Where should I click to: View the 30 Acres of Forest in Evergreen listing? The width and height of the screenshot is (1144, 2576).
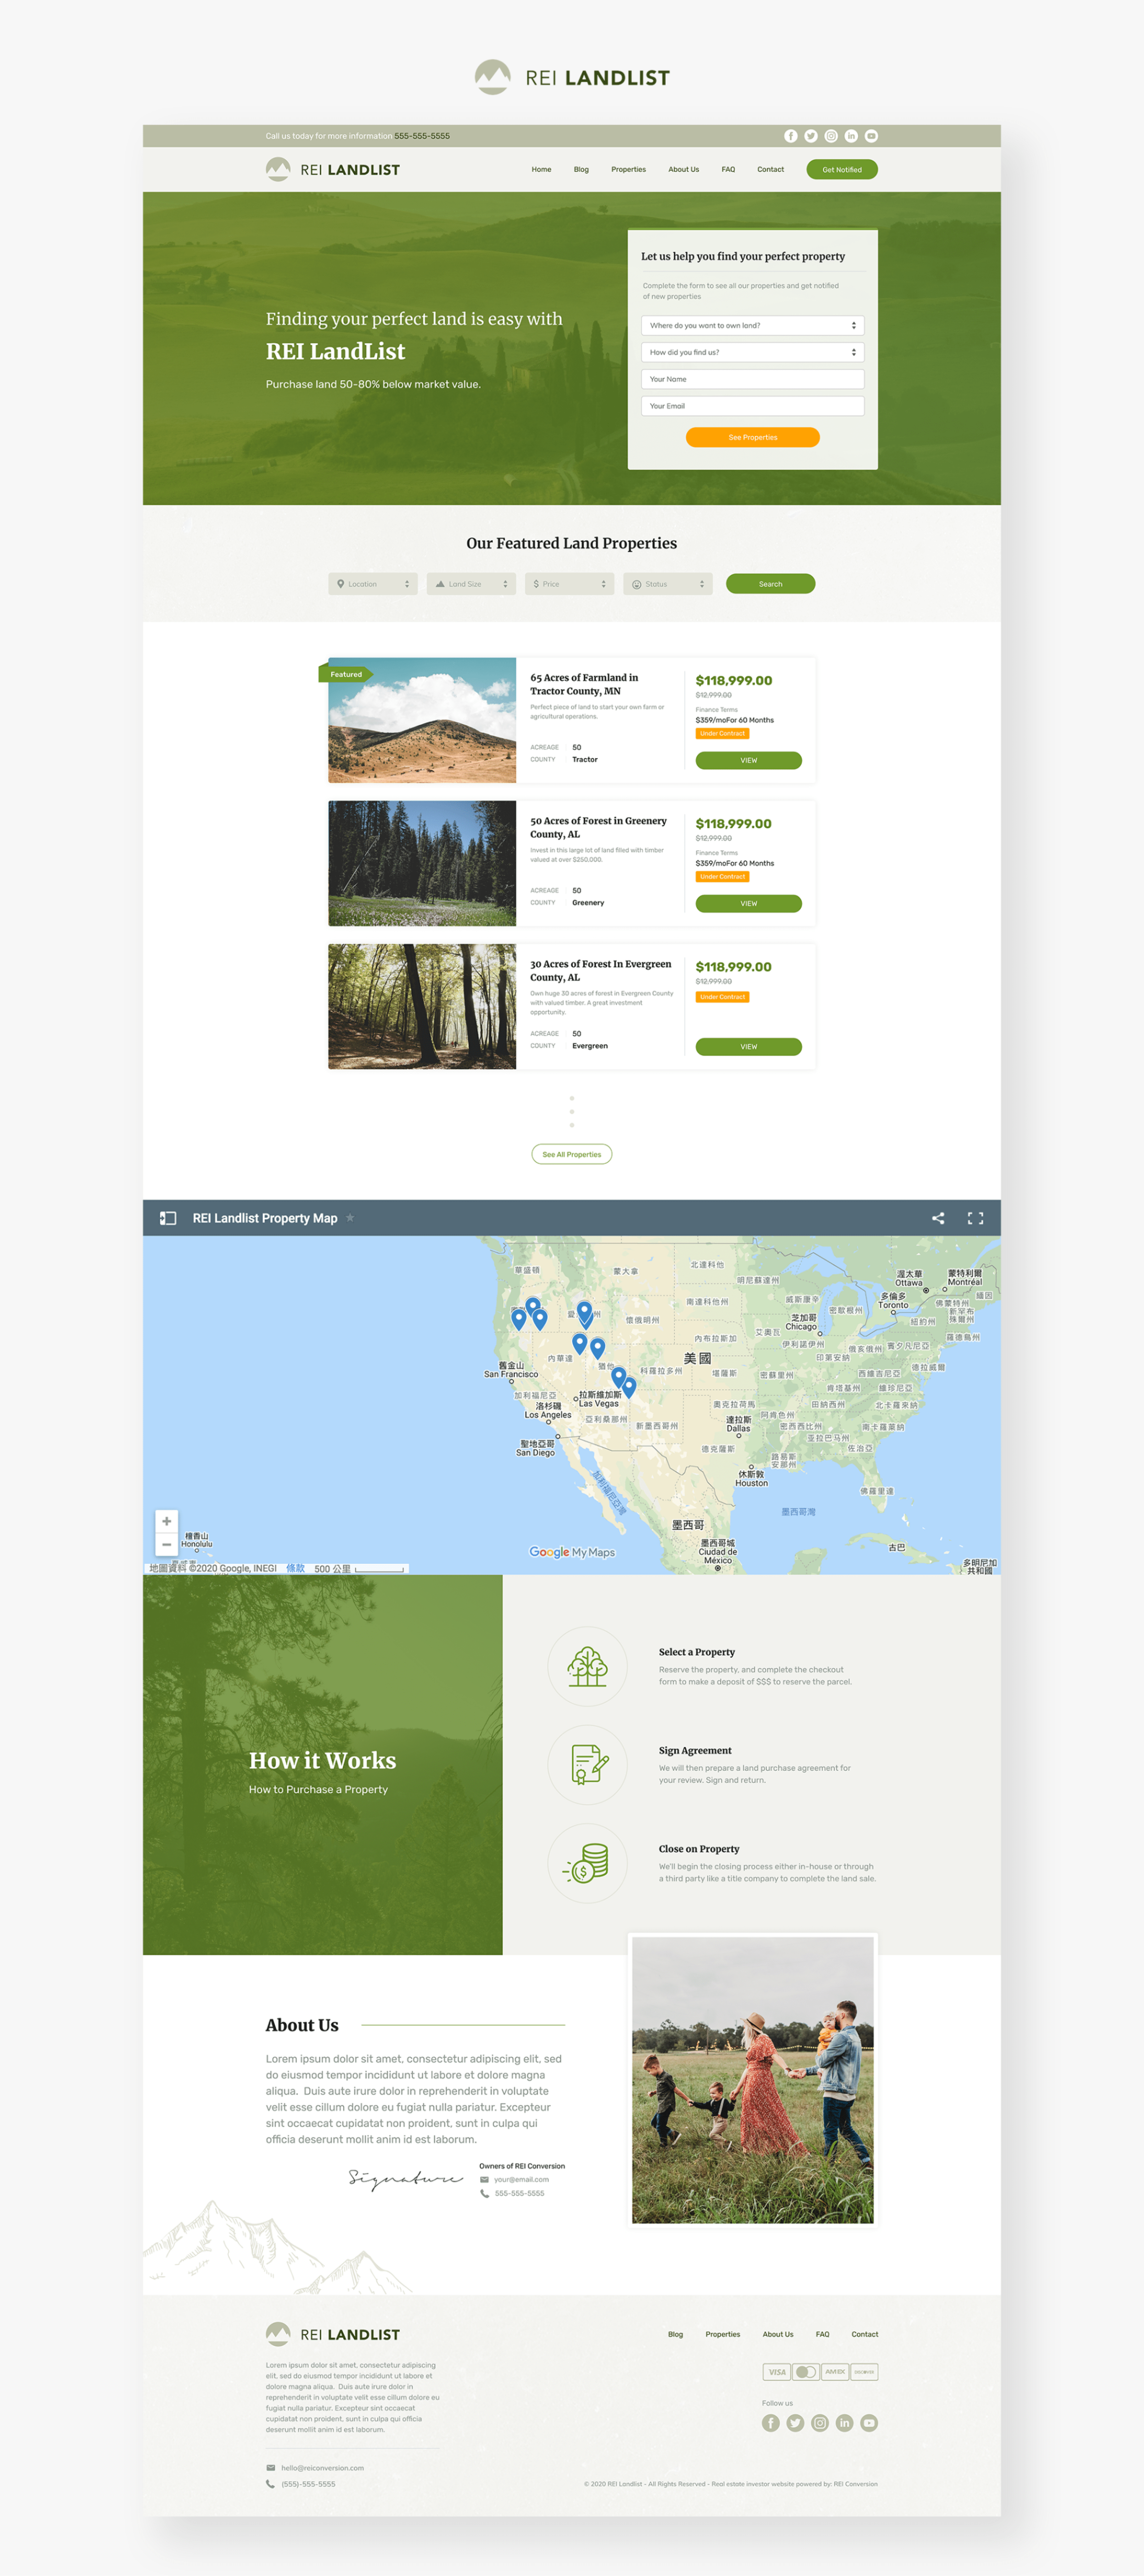[748, 1047]
